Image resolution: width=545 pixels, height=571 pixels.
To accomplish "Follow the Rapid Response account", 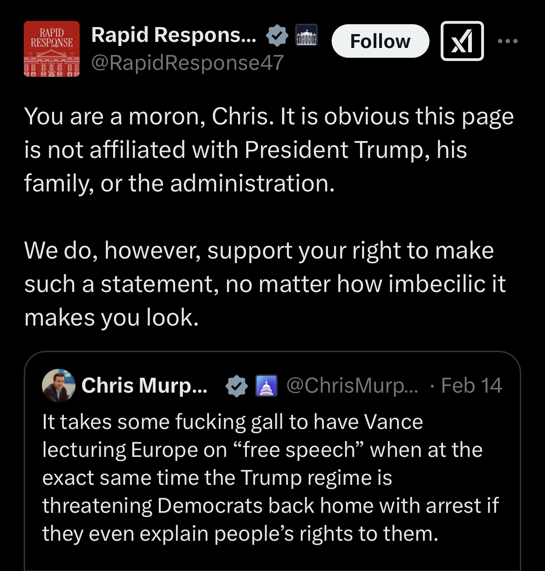I will click(x=380, y=41).
